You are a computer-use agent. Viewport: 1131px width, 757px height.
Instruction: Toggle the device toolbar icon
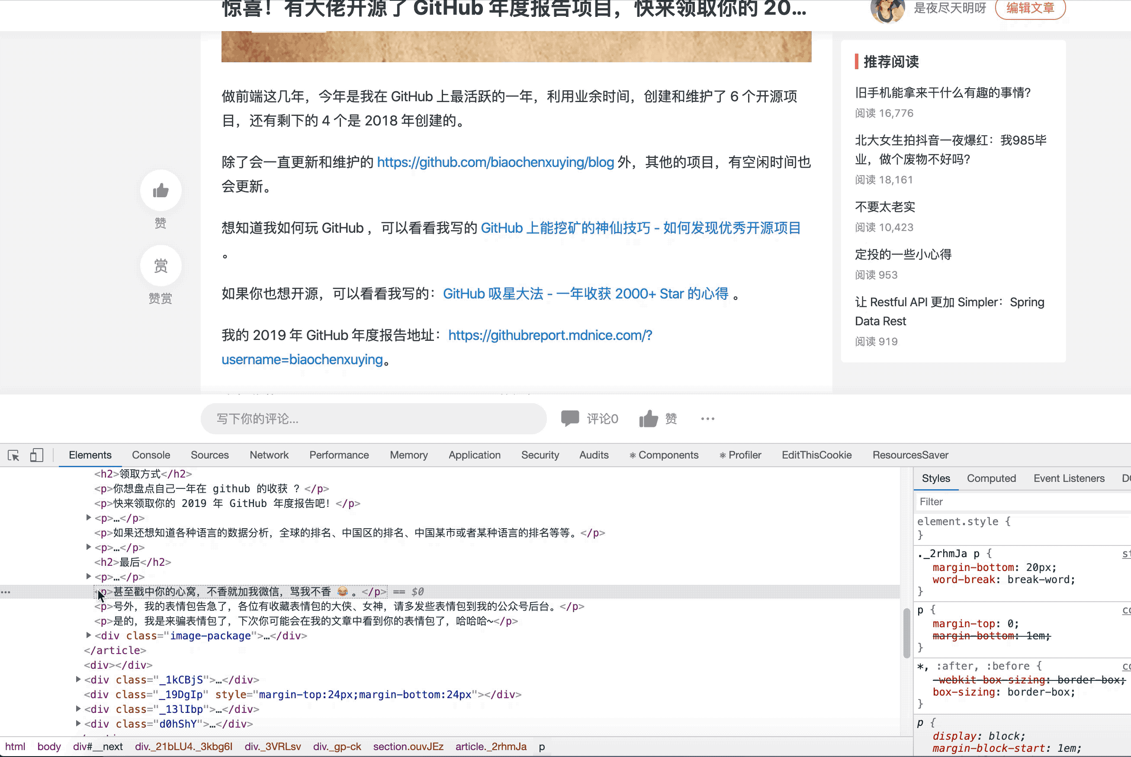coord(37,455)
